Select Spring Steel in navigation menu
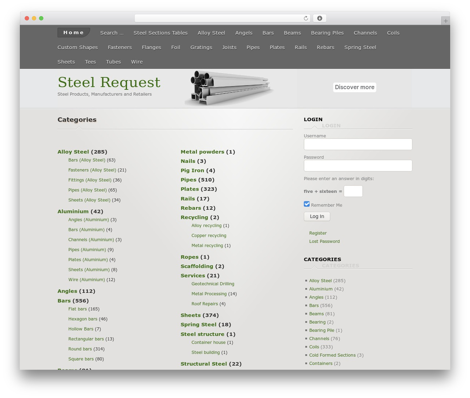Image resolution: width=470 pixels, height=398 pixels. pyautogui.click(x=360, y=47)
